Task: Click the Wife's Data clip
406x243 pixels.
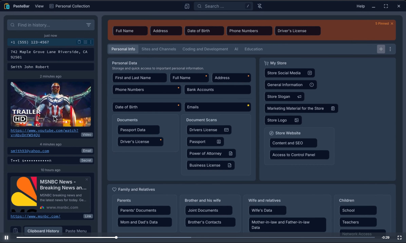Action: point(267,211)
